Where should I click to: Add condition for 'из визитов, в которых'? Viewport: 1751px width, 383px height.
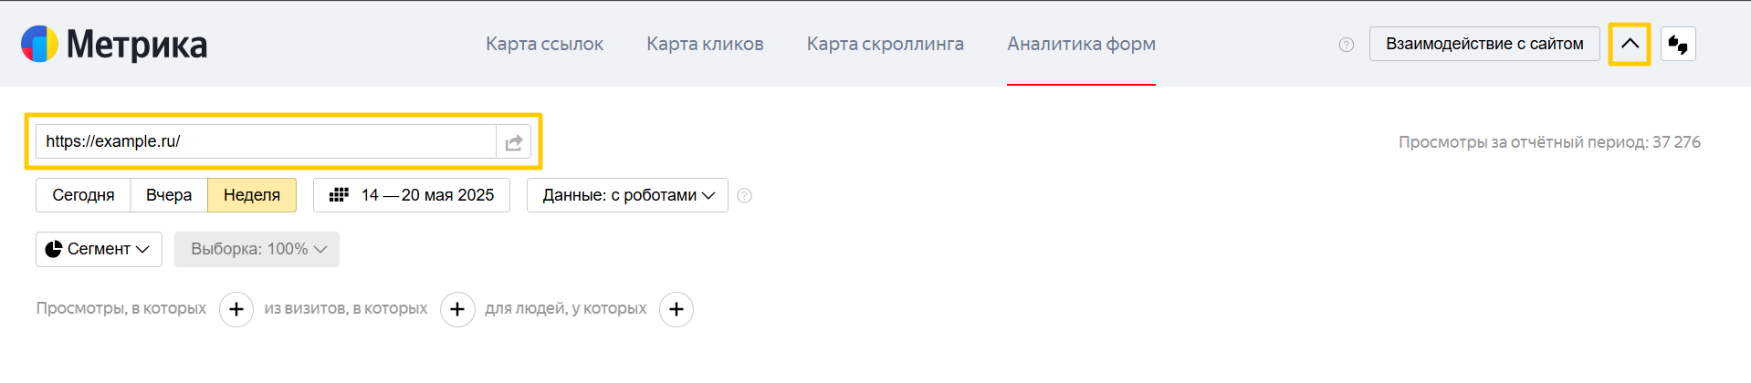click(x=457, y=310)
